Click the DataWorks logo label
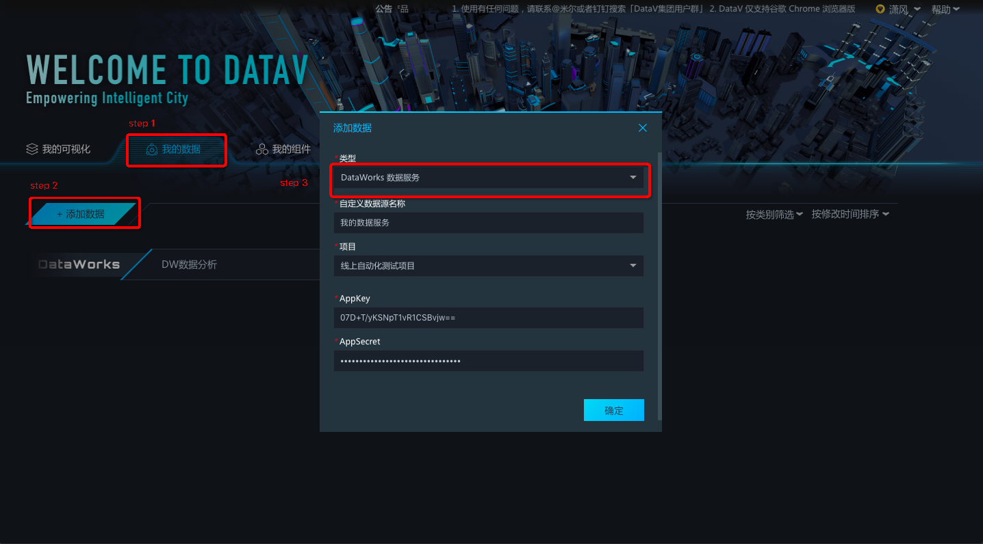The height and width of the screenshot is (544, 983). click(79, 264)
